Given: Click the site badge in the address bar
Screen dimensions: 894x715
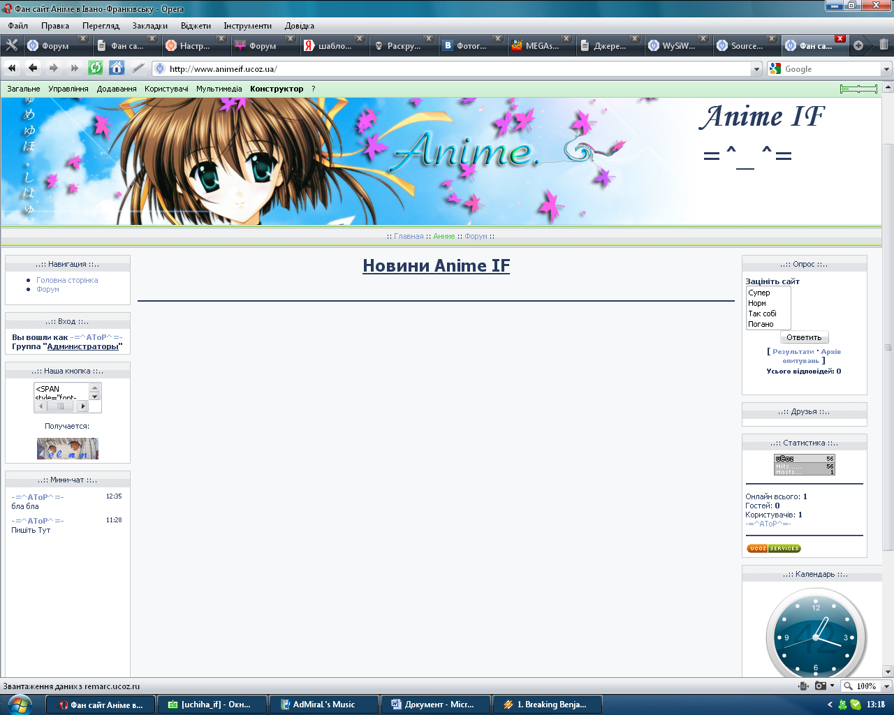Looking at the screenshot, I should click(x=160, y=69).
